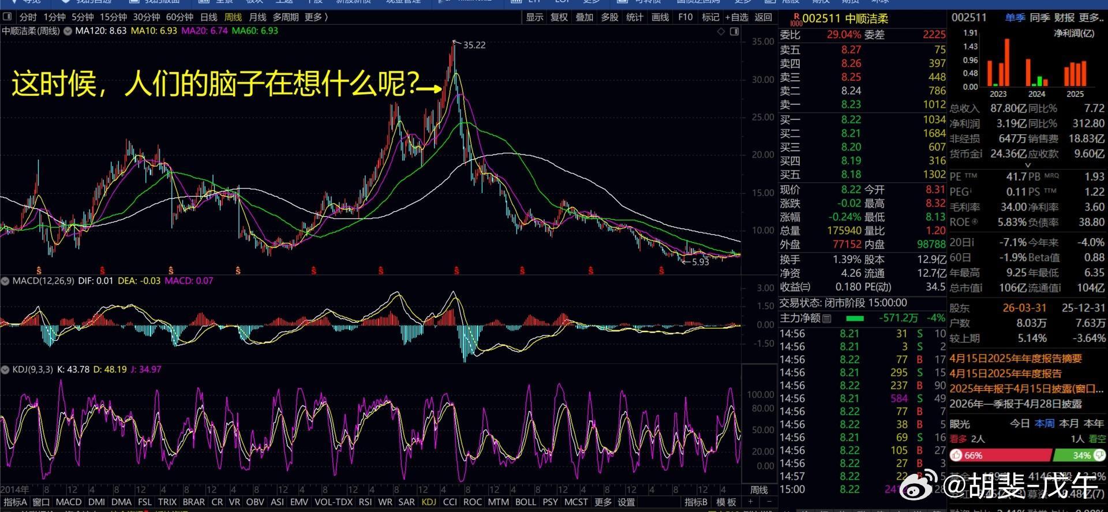Switch to the 月线 monthly chart
The width and height of the screenshot is (1108, 512).
click(x=257, y=17)
